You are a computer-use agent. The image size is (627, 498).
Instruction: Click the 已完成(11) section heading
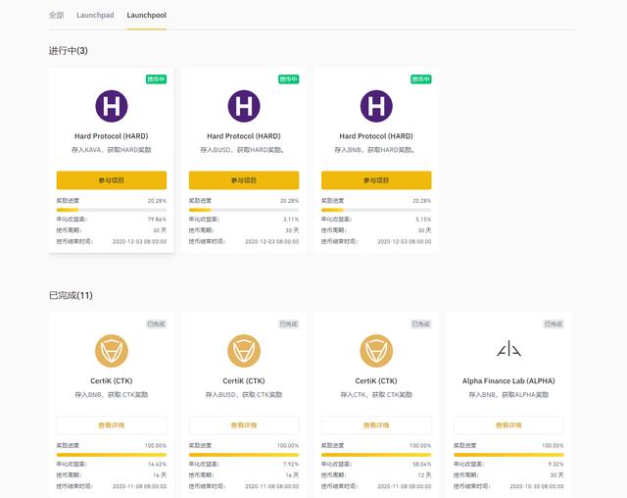[71, 296]
